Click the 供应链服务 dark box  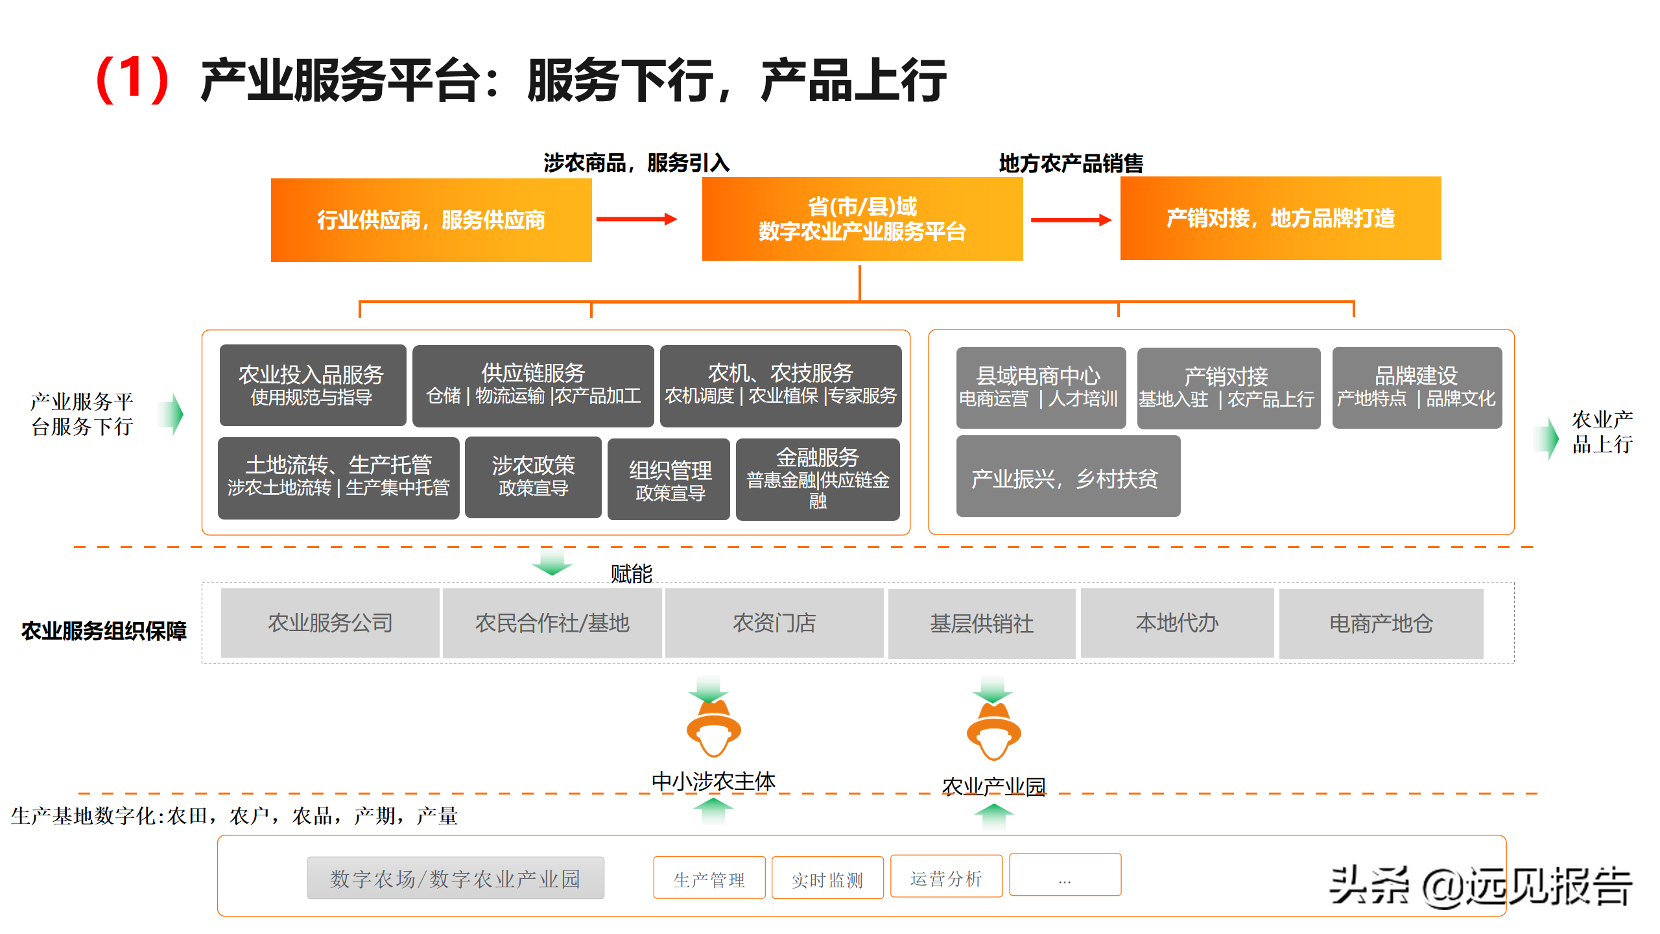(x=533, y=385)
